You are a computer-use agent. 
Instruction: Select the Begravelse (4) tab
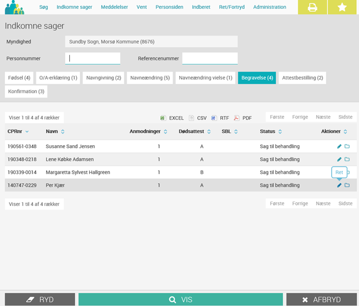pyautogui.click(x=257, y=78)
